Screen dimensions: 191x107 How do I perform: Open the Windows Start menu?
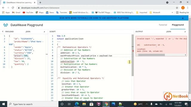tap(4, 104)
